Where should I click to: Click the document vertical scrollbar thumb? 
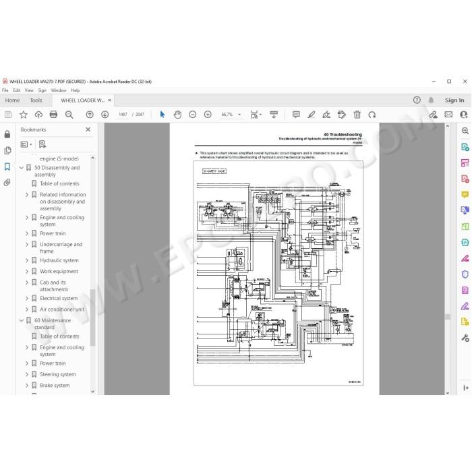448,316
